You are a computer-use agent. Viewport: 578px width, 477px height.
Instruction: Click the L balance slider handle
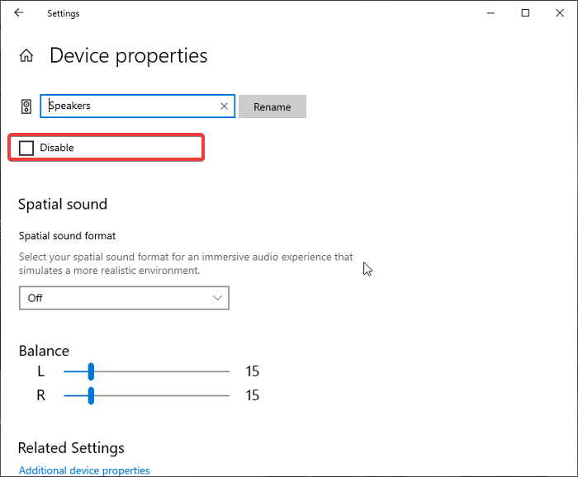[91, 371]
